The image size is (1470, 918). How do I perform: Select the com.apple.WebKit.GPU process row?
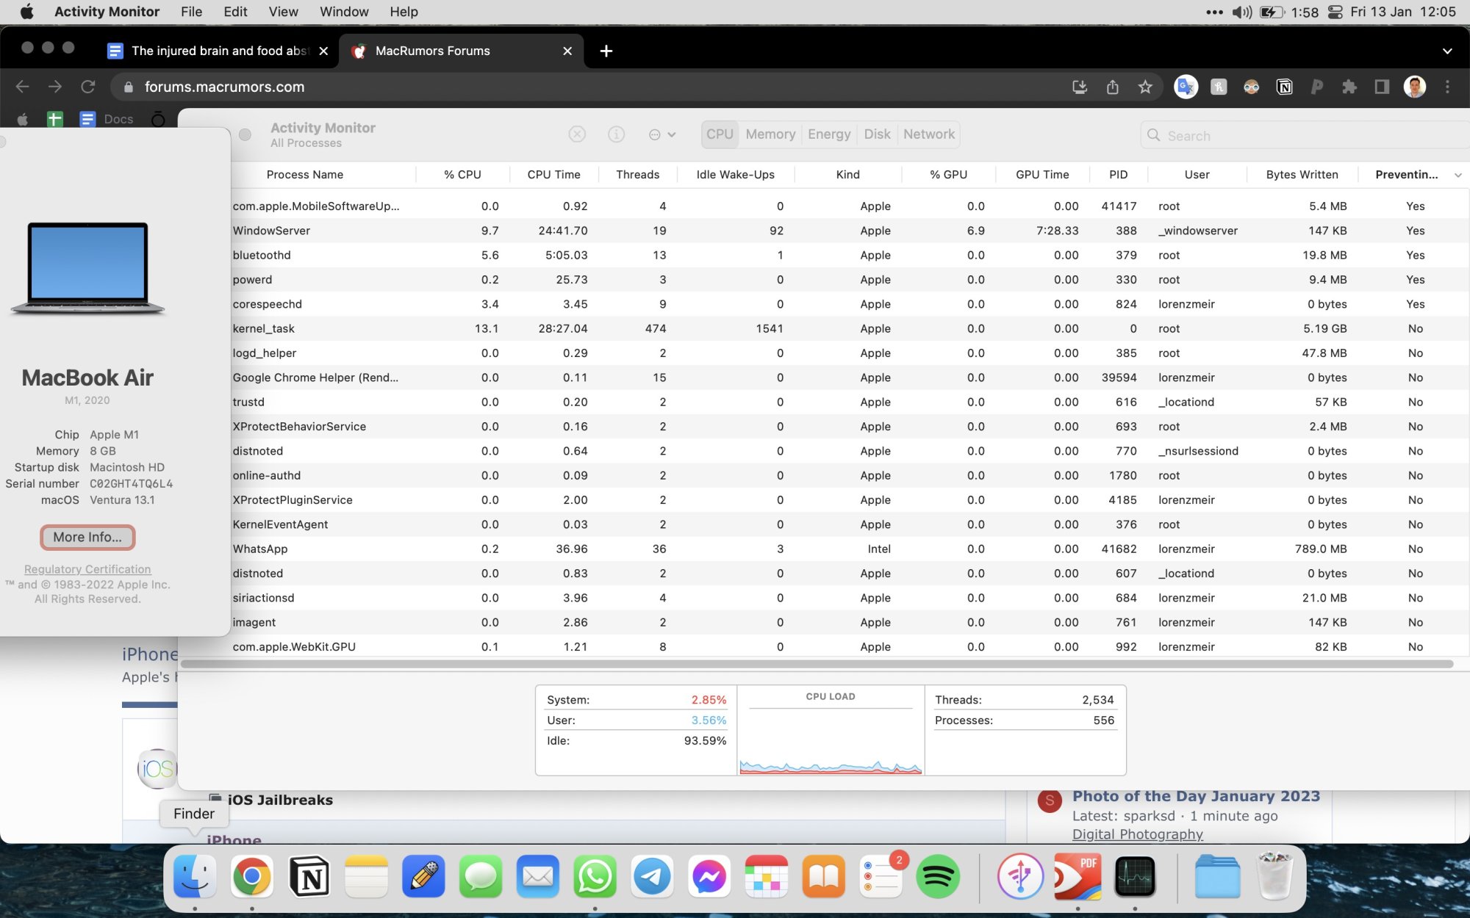tap(850, 646)
